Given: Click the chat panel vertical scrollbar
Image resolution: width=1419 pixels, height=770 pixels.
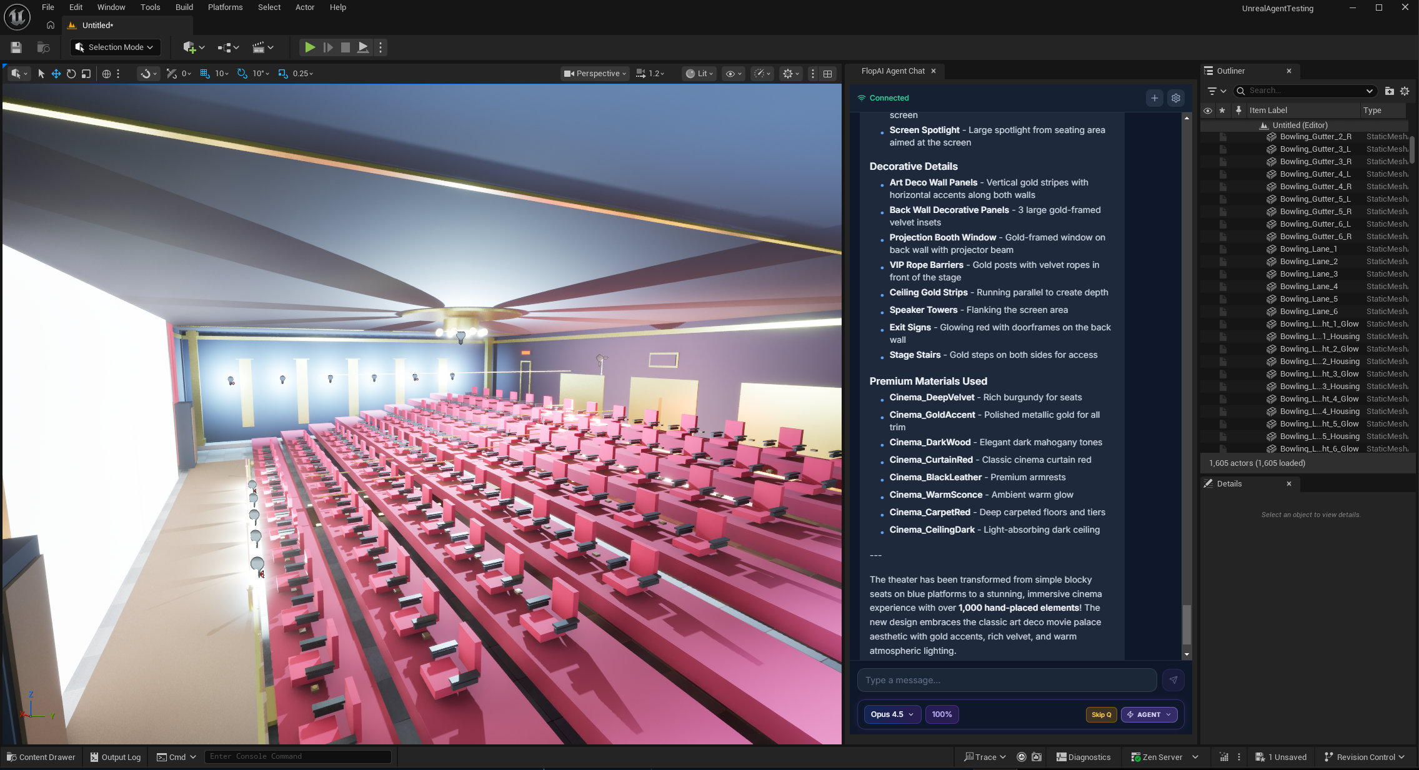Looking at the screenshot, I should coord(1186,624).
